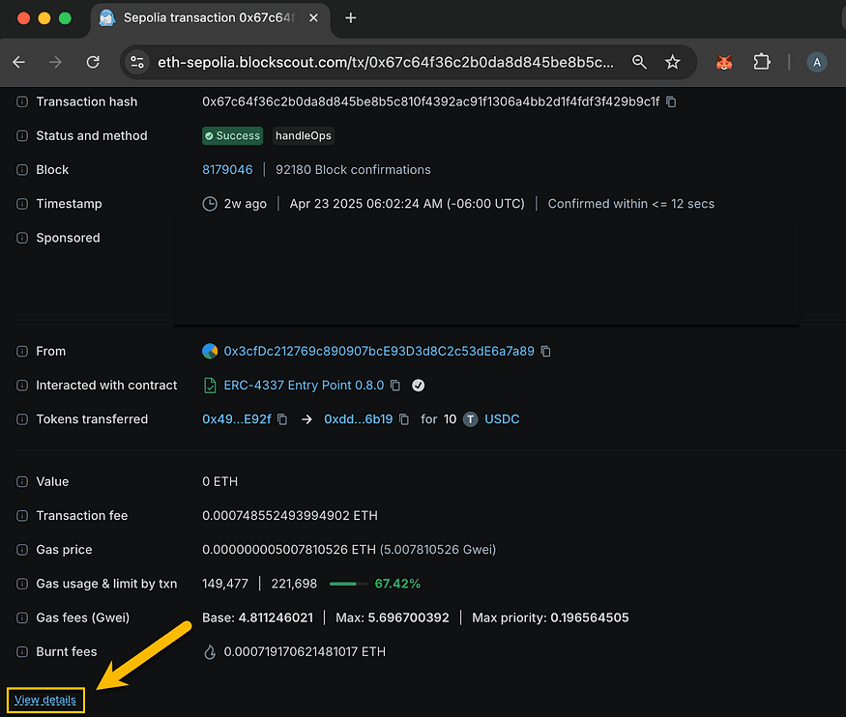Click the From address identicon

coord(210,352)
